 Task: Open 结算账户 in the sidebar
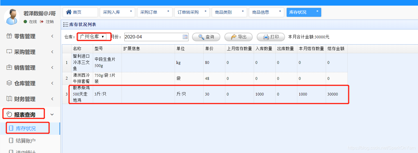[30, 141]
